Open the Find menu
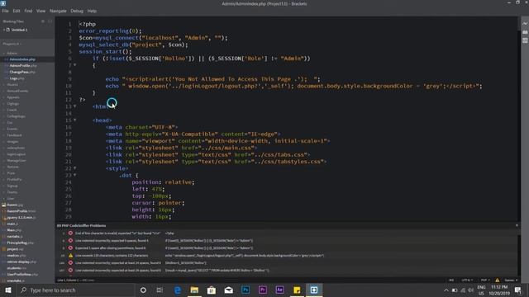Image resolution: width=529 pixels, height=297 pixels. [x=28, y=11]
